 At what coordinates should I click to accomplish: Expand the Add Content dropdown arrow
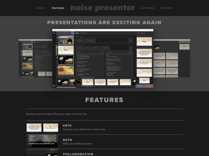coord(72,33)
